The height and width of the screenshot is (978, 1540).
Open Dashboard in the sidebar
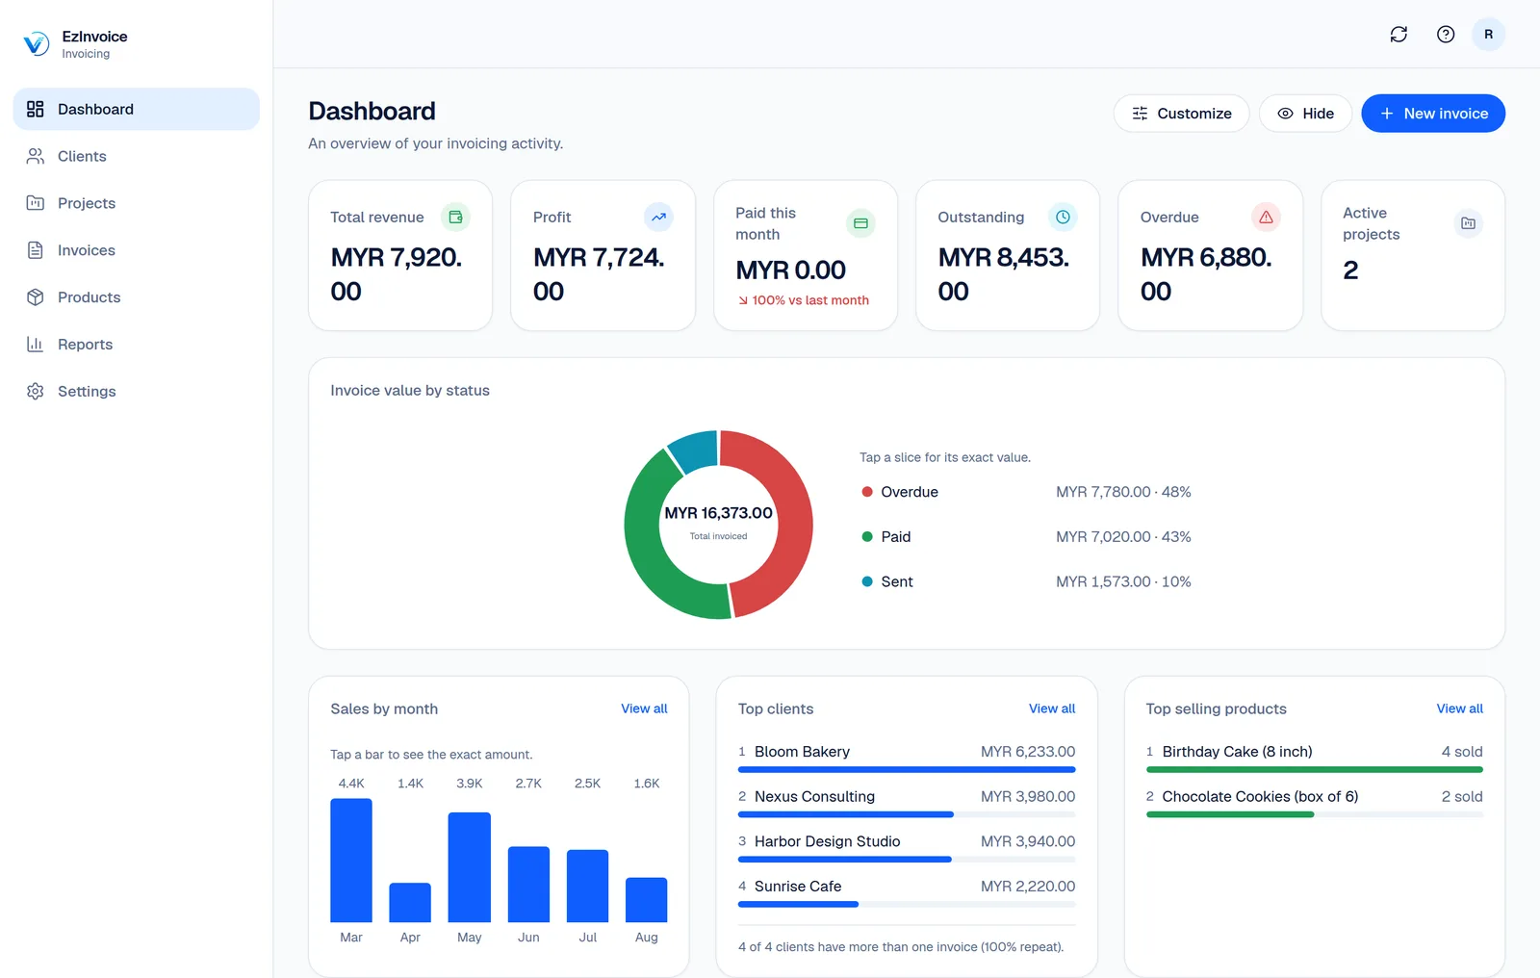(137, 109)
